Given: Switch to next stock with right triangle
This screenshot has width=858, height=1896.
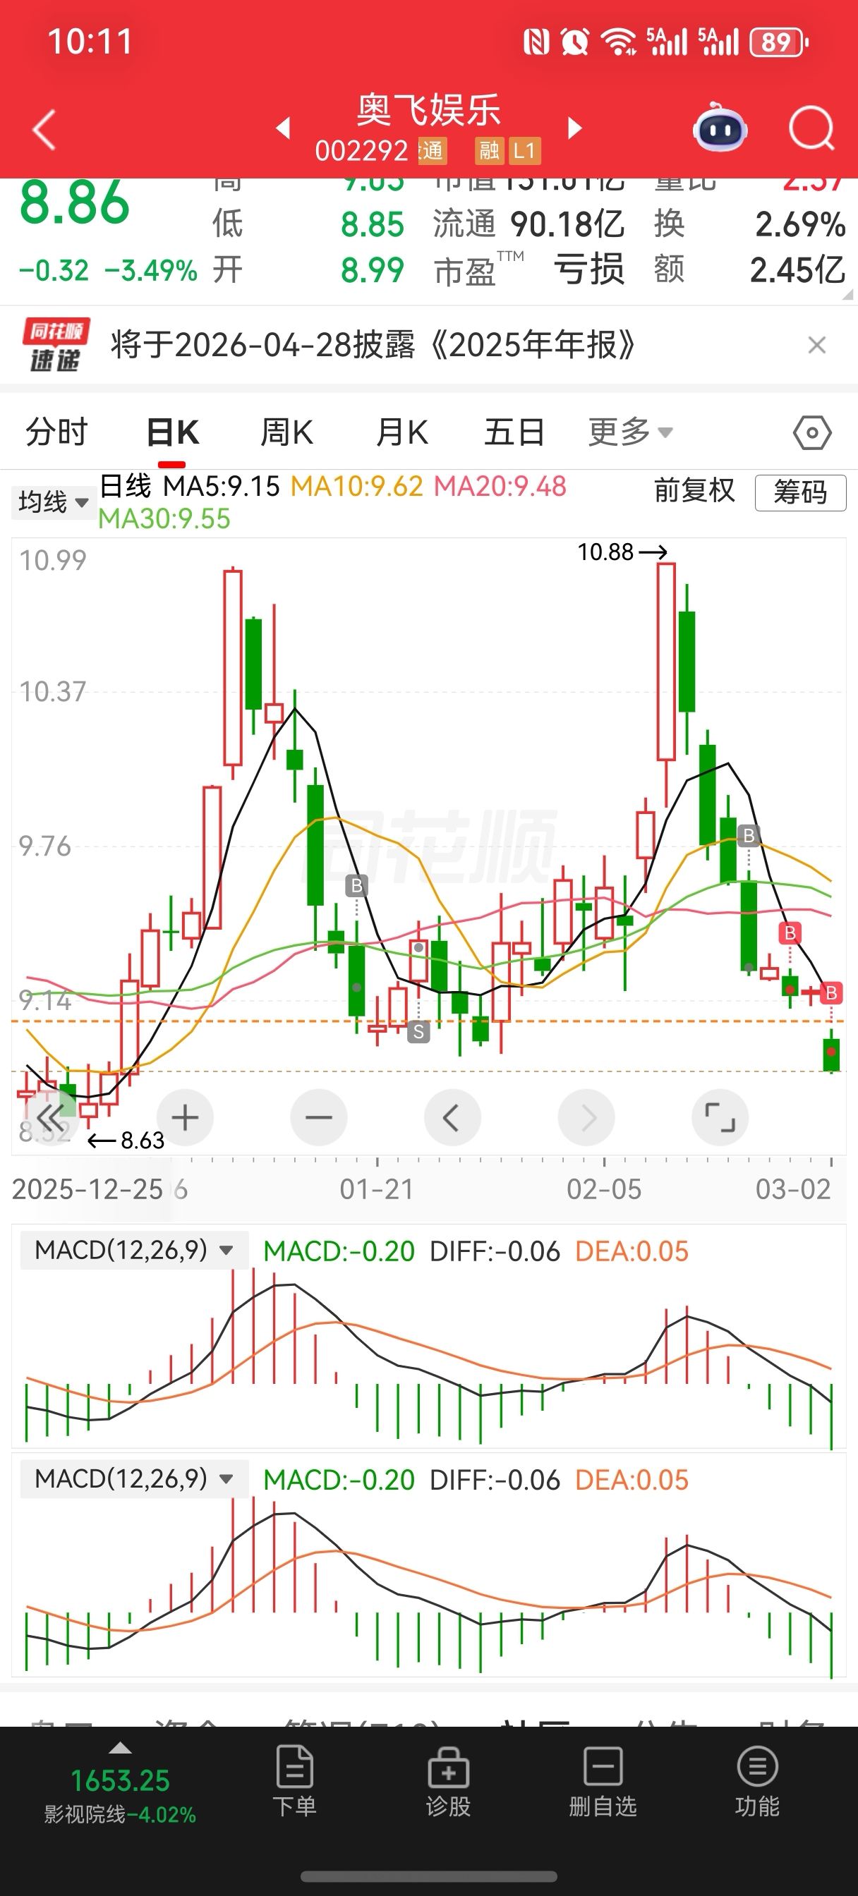Looking at the screenshot, I should coord(575,128).
